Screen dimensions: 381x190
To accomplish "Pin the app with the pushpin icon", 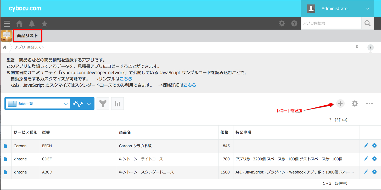I will tap(357, 47).
